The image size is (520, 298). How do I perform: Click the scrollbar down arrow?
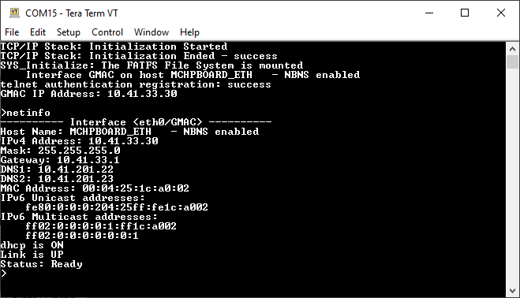(512, 291)
